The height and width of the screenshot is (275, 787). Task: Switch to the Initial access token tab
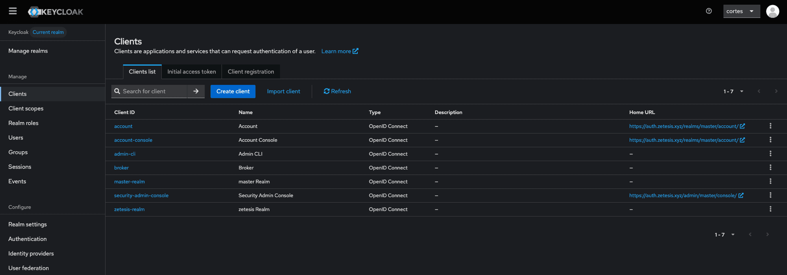(x=192, y=71)
